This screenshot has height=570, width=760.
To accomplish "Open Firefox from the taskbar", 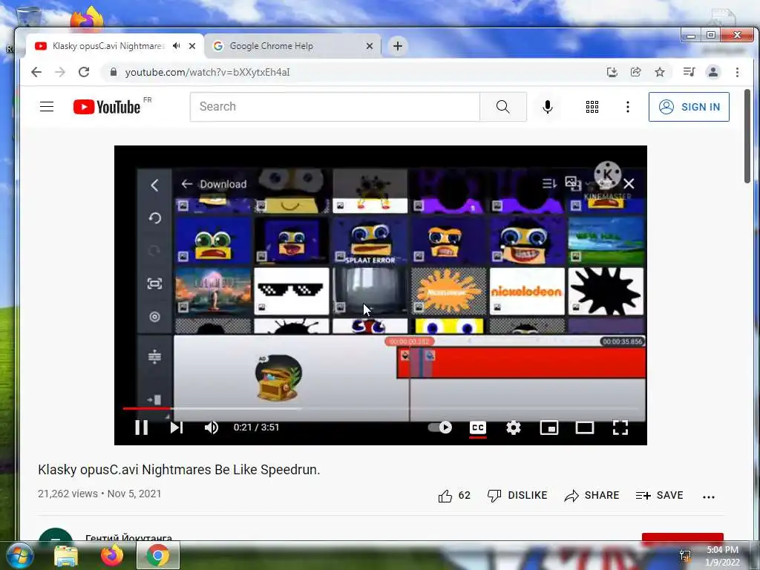I will coord(112,555).
